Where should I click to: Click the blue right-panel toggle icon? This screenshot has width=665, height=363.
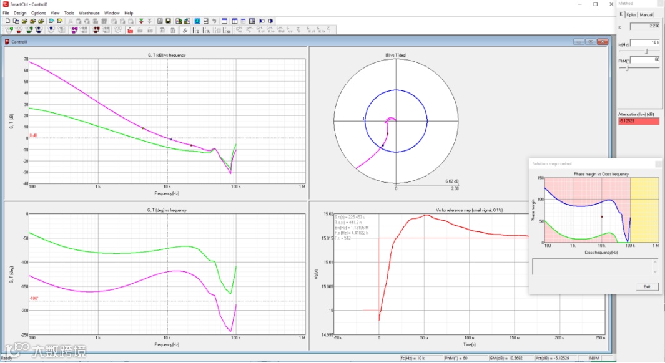270,21
